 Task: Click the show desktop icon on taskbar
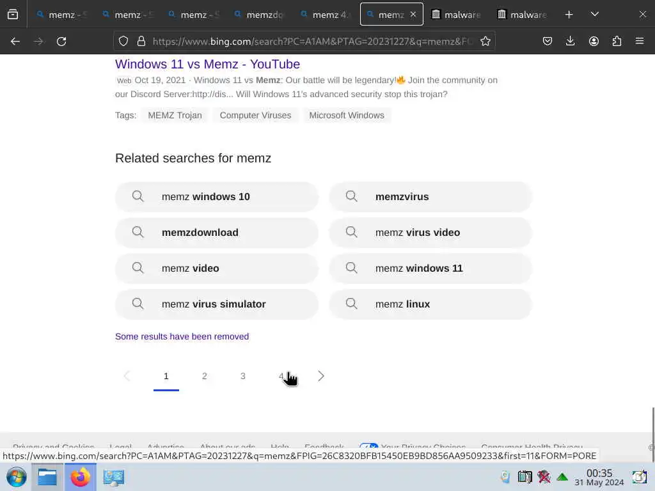(x=639, y=477)
